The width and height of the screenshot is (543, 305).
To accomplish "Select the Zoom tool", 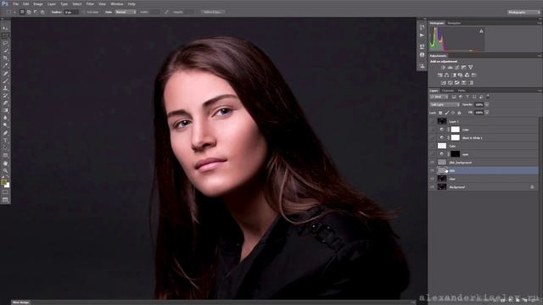I will click(5, 170).
